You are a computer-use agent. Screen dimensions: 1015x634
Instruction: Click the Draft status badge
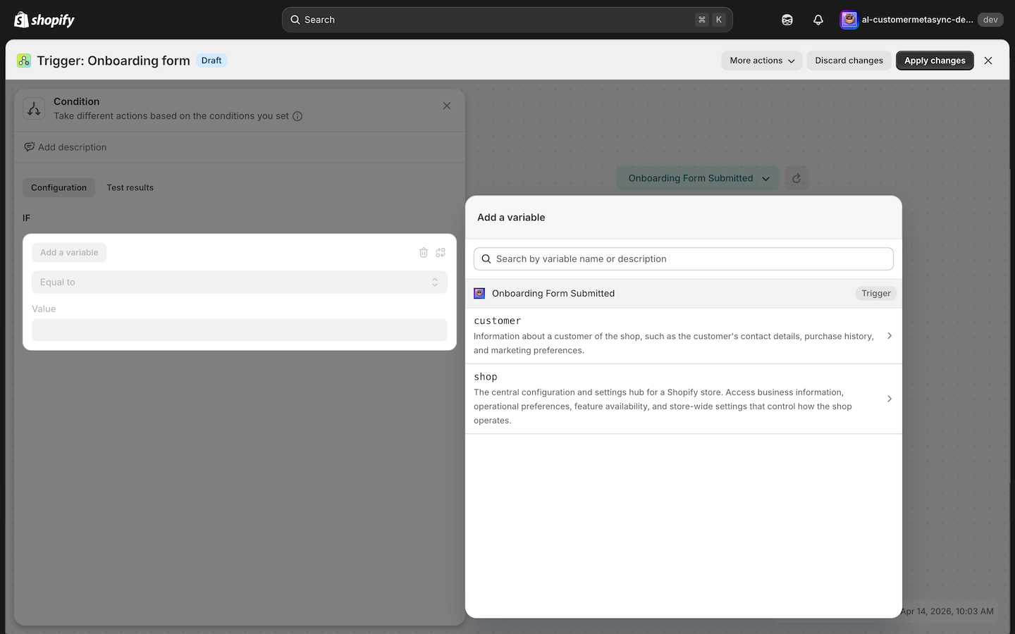tap(211, 61)
